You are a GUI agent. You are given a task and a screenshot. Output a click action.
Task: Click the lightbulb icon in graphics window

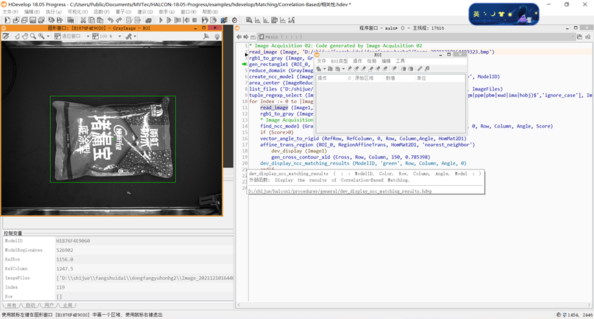(x=217, y=36)
